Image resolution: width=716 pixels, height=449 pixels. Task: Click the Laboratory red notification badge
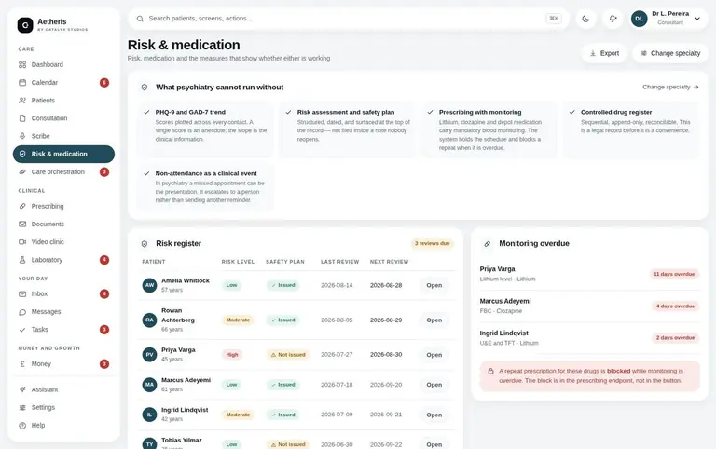pos(104,260)
